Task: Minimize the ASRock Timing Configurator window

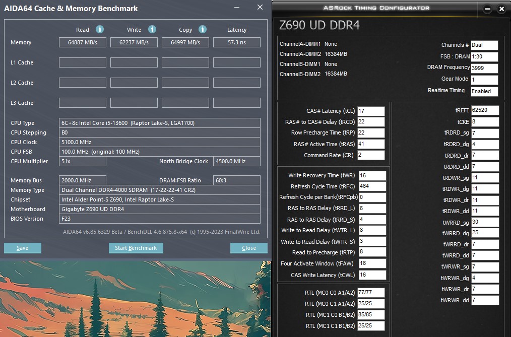Action: [487, 9]
